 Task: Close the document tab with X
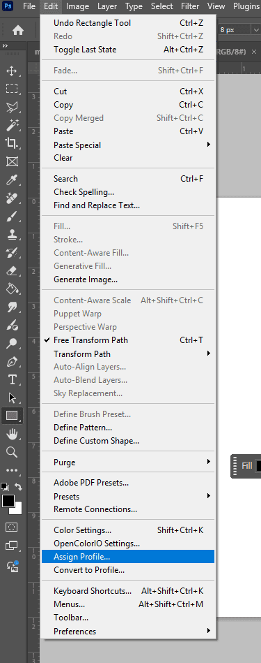253,52
